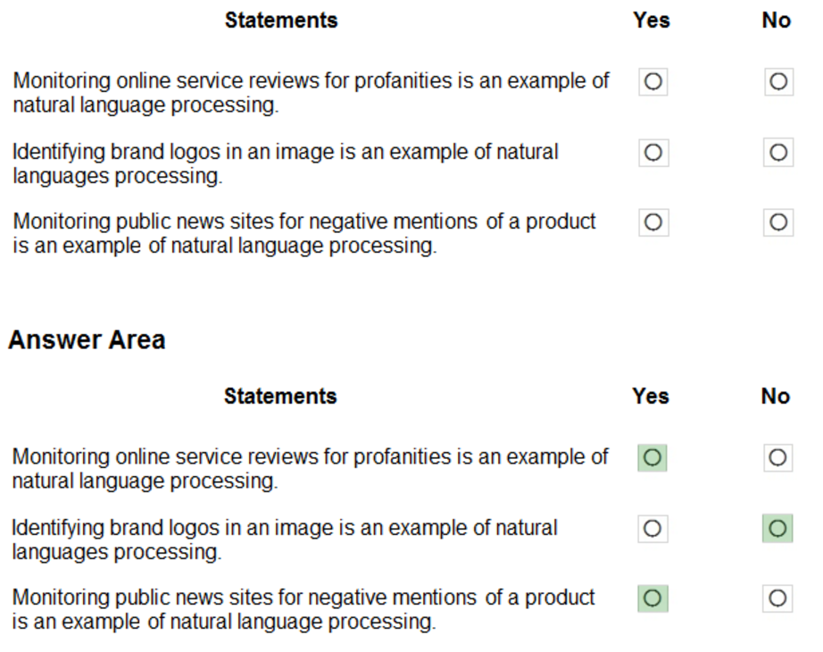Click the Statements header under Answer Area
The width and height of the screenshot is (823, 652).
click(x=280, y=396)
